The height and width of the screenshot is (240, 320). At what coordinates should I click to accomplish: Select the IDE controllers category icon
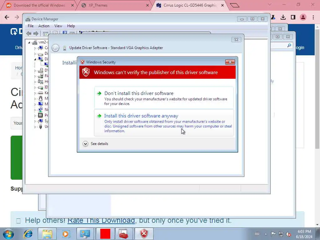point(41,87)
